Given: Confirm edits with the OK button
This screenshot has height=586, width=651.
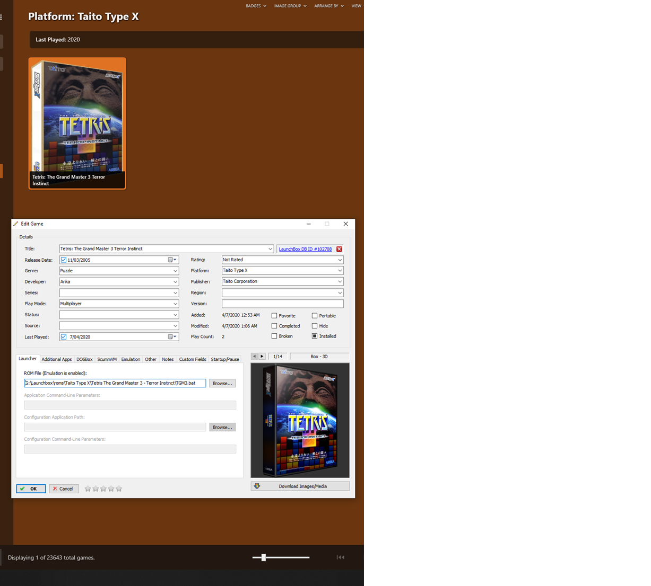Looking at the screenshot, I should (x=31, y=489).
